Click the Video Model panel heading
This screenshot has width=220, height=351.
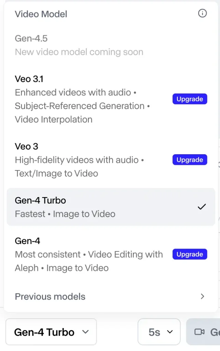[41, 14]
